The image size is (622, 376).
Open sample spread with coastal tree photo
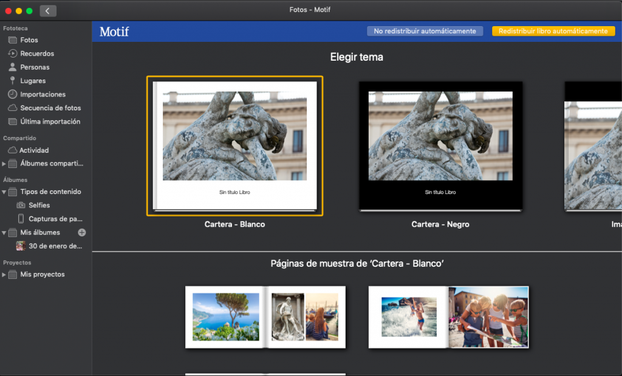click(265, 317)
